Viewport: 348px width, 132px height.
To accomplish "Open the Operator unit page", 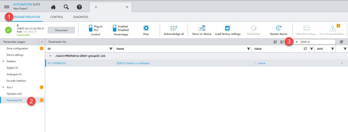I will click(14, 94).
